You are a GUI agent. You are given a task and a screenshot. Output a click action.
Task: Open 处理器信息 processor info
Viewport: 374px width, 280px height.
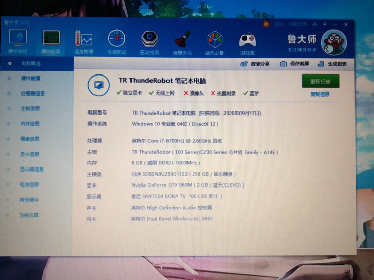click(x=33, y=94)
